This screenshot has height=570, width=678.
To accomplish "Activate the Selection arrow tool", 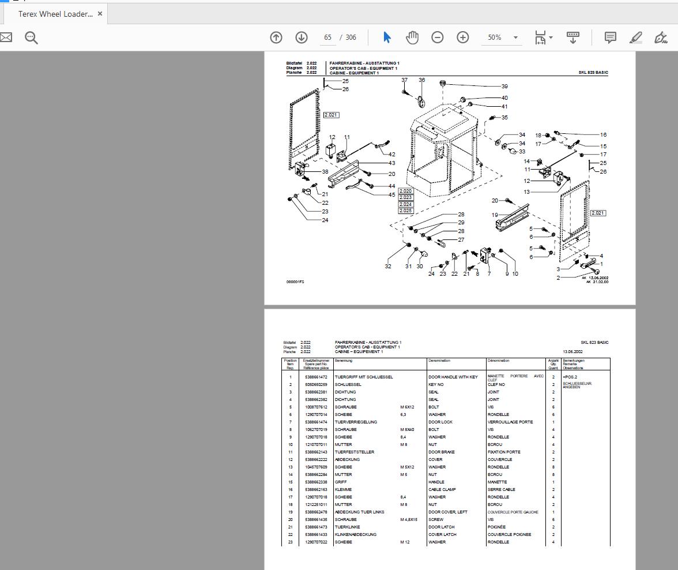I will coord(387,37).
